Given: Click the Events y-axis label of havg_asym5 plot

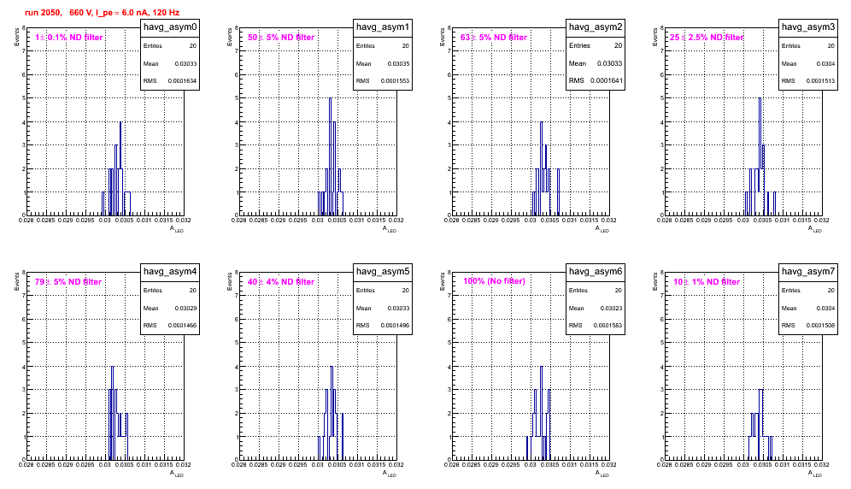Looking at the screenshot, I should point(230,281).
